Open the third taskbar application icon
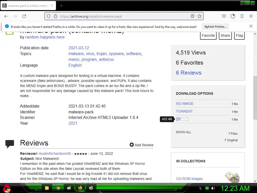 tap(69, 188)
